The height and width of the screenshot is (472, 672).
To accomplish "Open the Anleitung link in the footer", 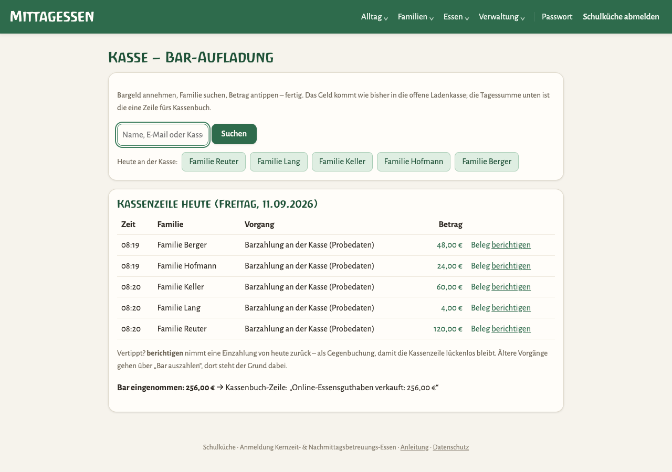I will click(x=415, y=447).
